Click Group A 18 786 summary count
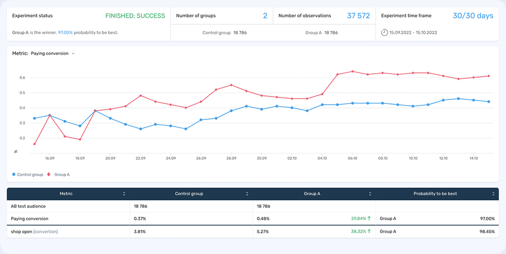Viewport: 506px width, 254px height. pyautogui.click(x=322, y=33)
